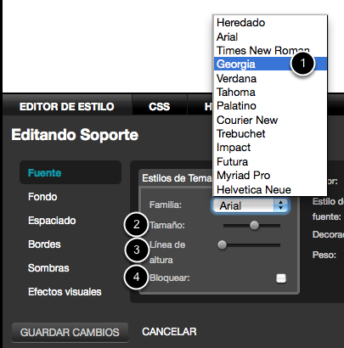This screenshot has width=344, height=348.
Task: Open the Bordes settings section
Action: (x=44, y=244)
